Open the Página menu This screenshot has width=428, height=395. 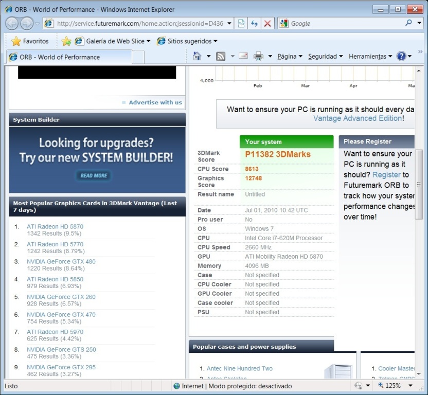(290, 57)
